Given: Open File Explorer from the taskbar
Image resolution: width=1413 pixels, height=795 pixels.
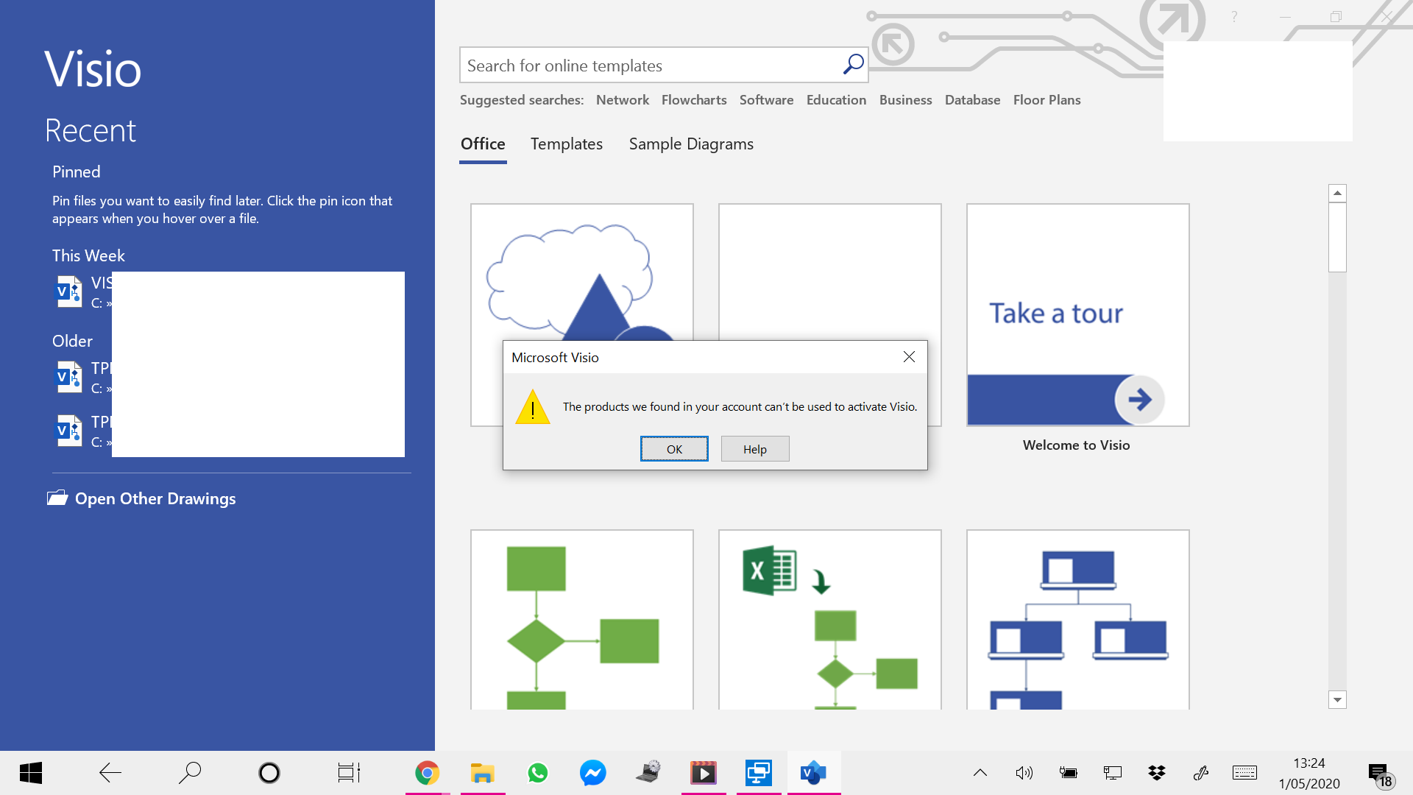Looking at the screenshot, I should click(482, 773).
